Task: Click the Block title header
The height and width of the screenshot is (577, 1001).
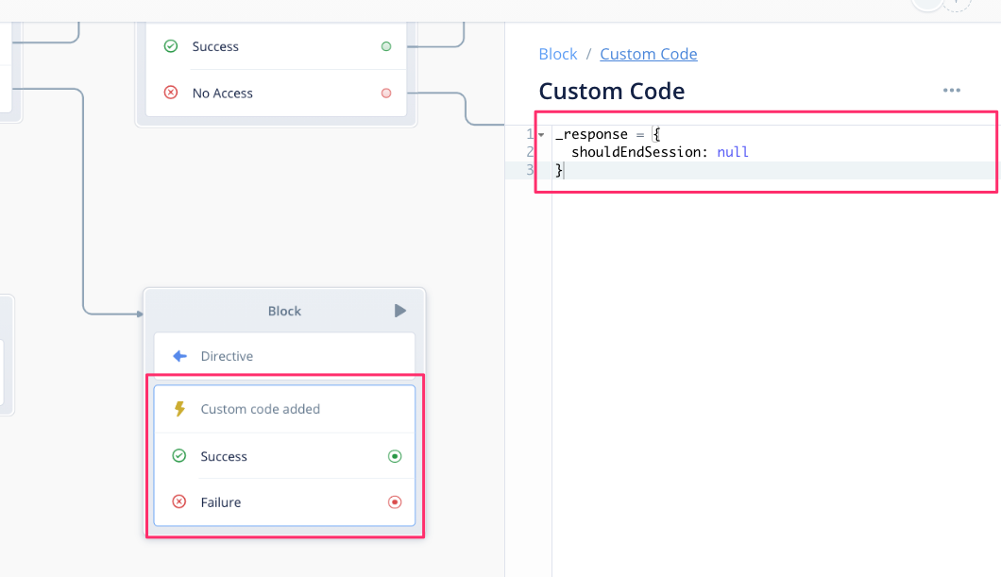Action: tap(284, 311)
